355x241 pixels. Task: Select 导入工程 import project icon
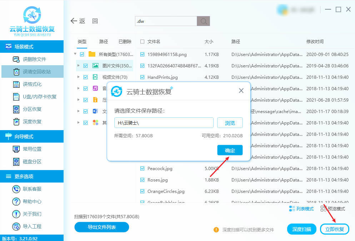point(16,226)
